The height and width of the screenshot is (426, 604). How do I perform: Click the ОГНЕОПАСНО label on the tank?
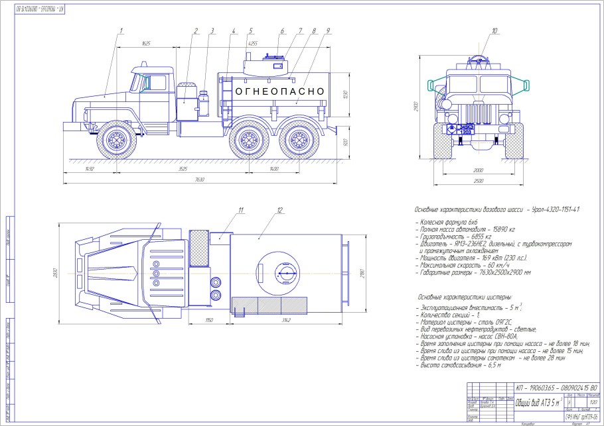[x=275, y=90]
